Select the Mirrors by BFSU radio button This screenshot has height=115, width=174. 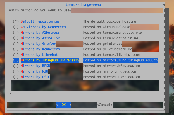coord(16,66)
